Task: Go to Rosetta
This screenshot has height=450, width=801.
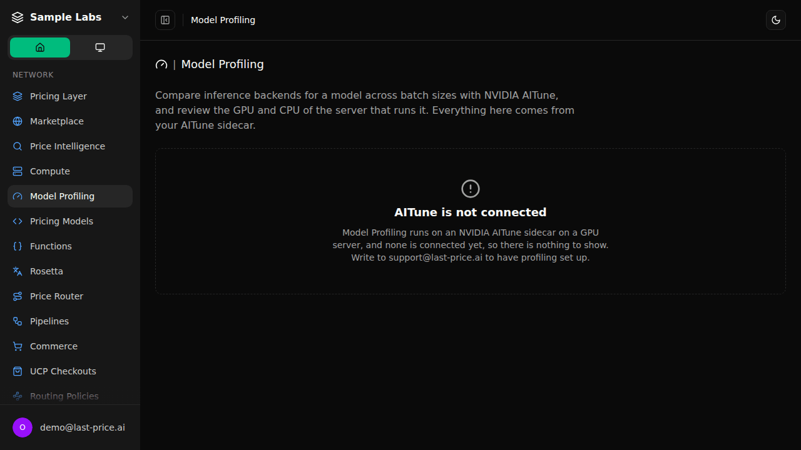Action: [x=70, y=271]
